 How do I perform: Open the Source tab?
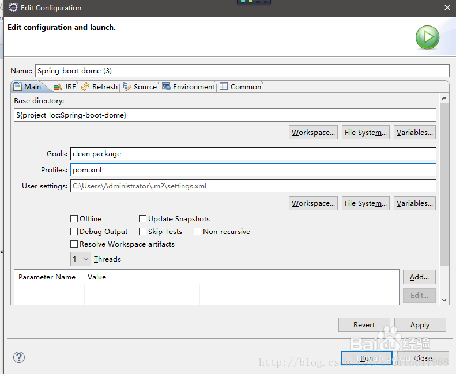(140, 86)
